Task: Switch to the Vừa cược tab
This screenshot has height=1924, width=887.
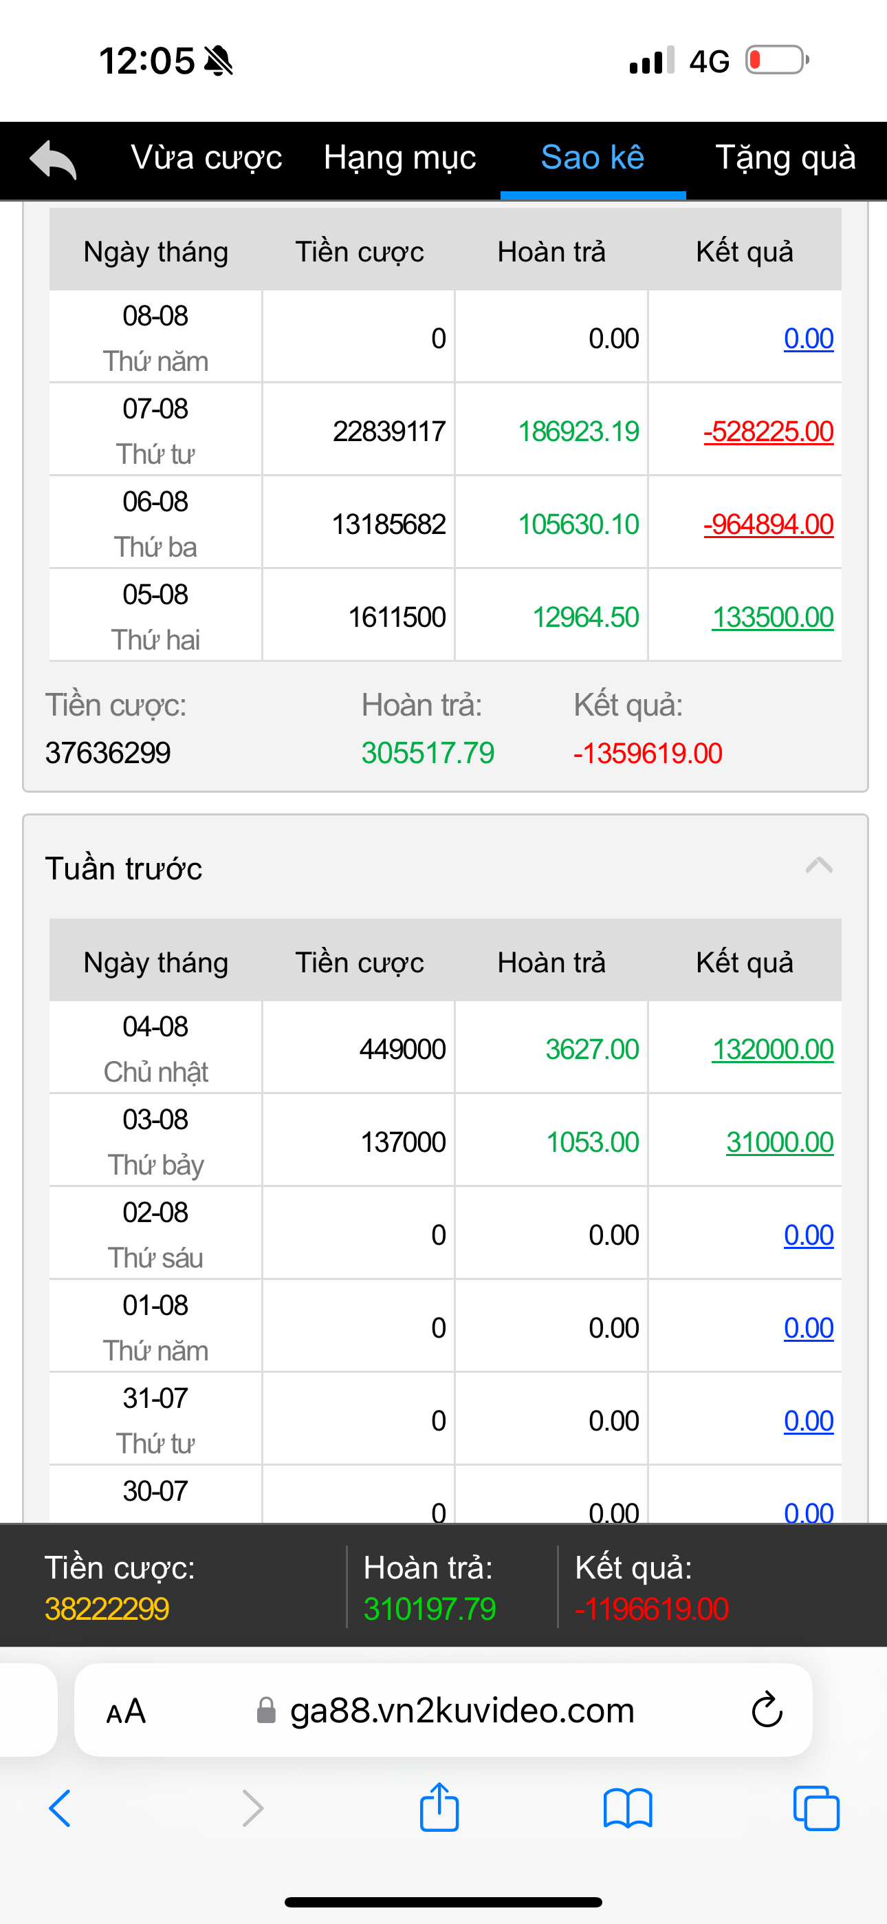Action: 206,158
